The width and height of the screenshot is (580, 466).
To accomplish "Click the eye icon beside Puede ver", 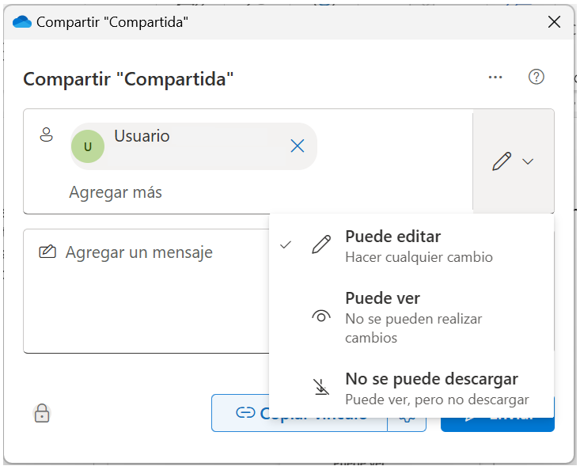I will coord(321,316).
